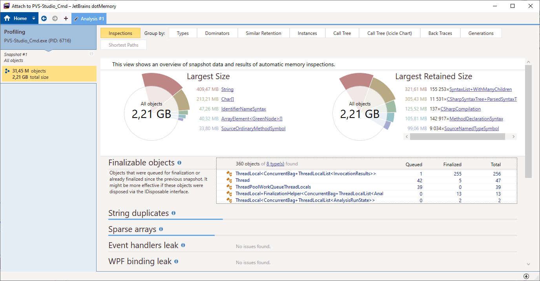Image resolution: width=540 pixels, height=281 pixels.
Task: Open the String type link
Action: (x=227, y=89)
